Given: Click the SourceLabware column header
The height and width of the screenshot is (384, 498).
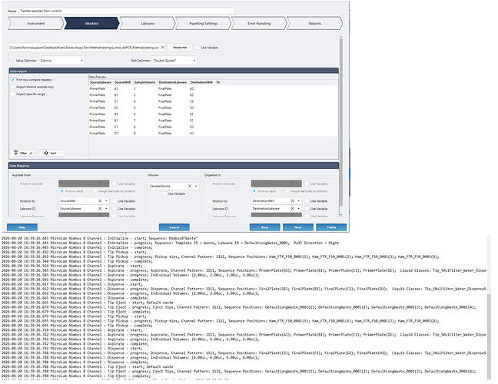Looking at the screenshot, I should (101, 82).
